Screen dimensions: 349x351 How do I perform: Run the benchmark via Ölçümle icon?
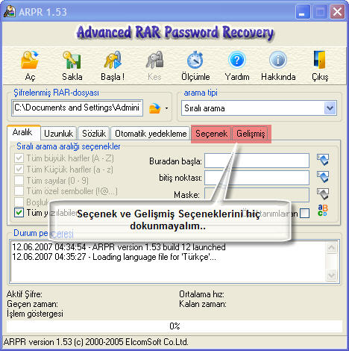coord(195,60)
